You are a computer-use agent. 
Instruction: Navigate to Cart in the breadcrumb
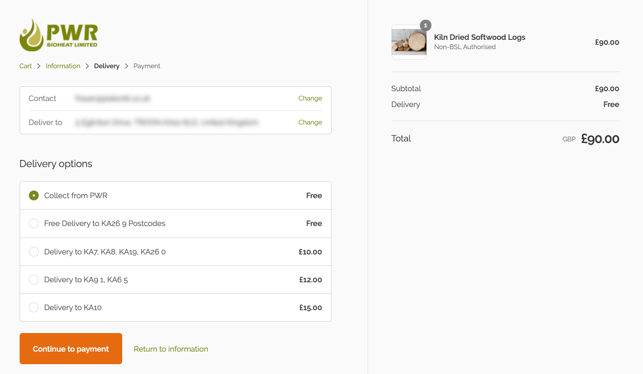25,66
